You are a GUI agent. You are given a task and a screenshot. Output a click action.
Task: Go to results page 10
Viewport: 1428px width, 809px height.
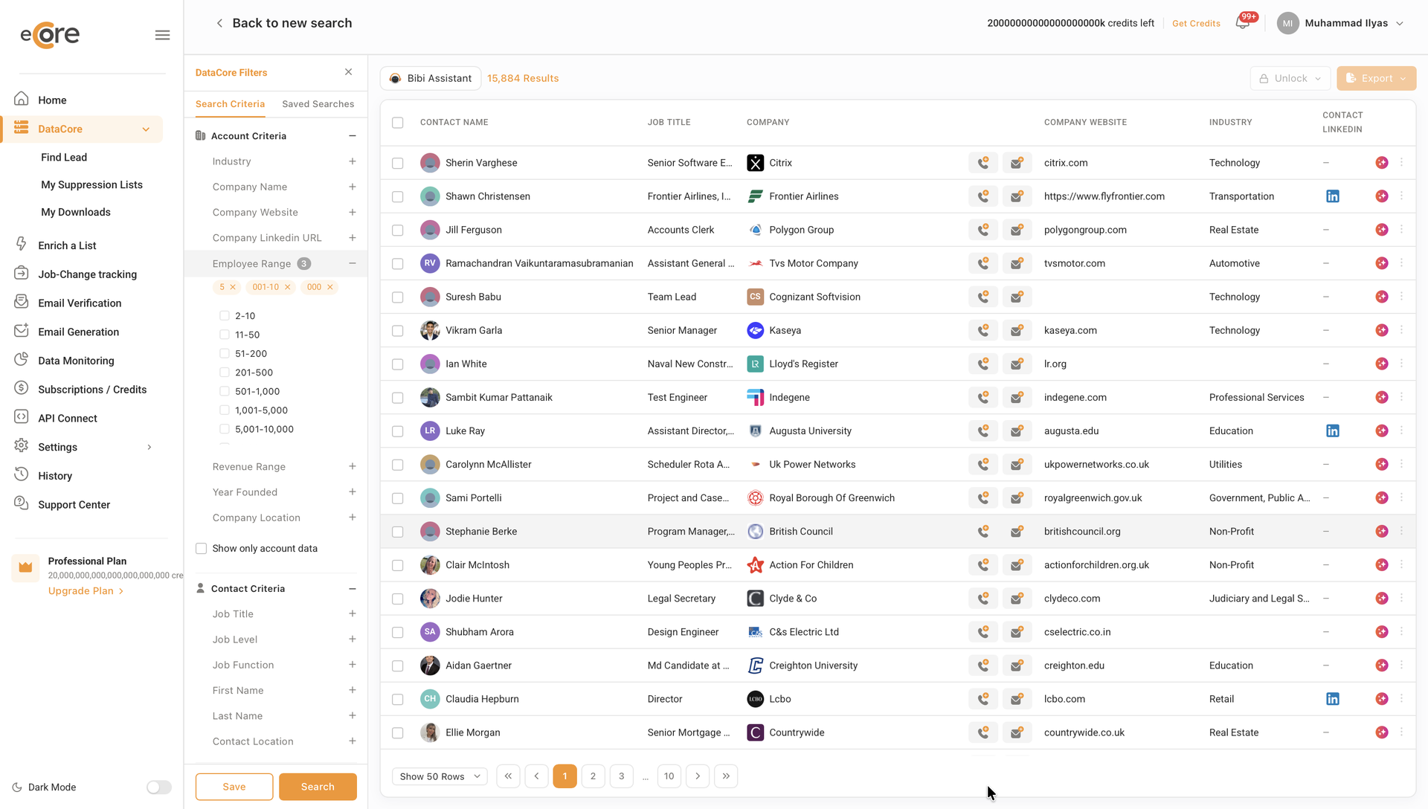click(669, 776)
